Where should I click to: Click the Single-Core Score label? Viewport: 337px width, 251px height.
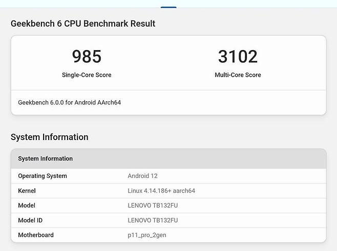(x=87, y=75)
